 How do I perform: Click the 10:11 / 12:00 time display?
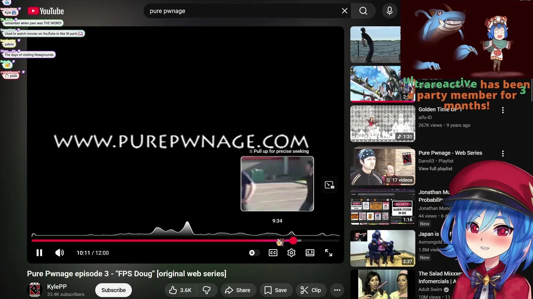[x=92, y=252]
